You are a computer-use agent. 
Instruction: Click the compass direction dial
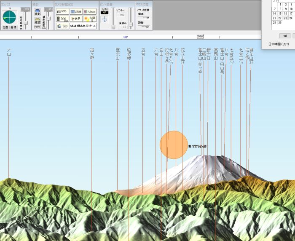pyautogui.click(x=8, y=16)
